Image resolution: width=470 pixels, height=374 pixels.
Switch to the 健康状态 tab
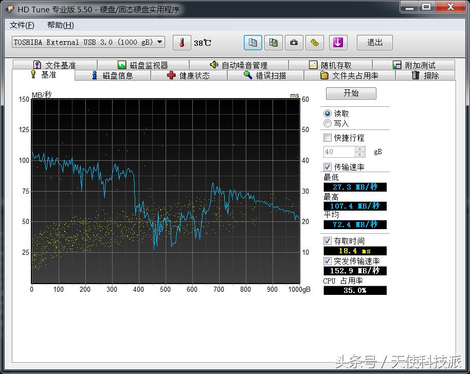click(189, 76)
